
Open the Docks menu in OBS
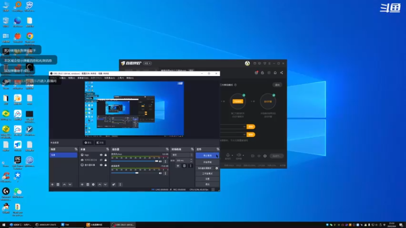pyautogui.click(x=83, y=78)
